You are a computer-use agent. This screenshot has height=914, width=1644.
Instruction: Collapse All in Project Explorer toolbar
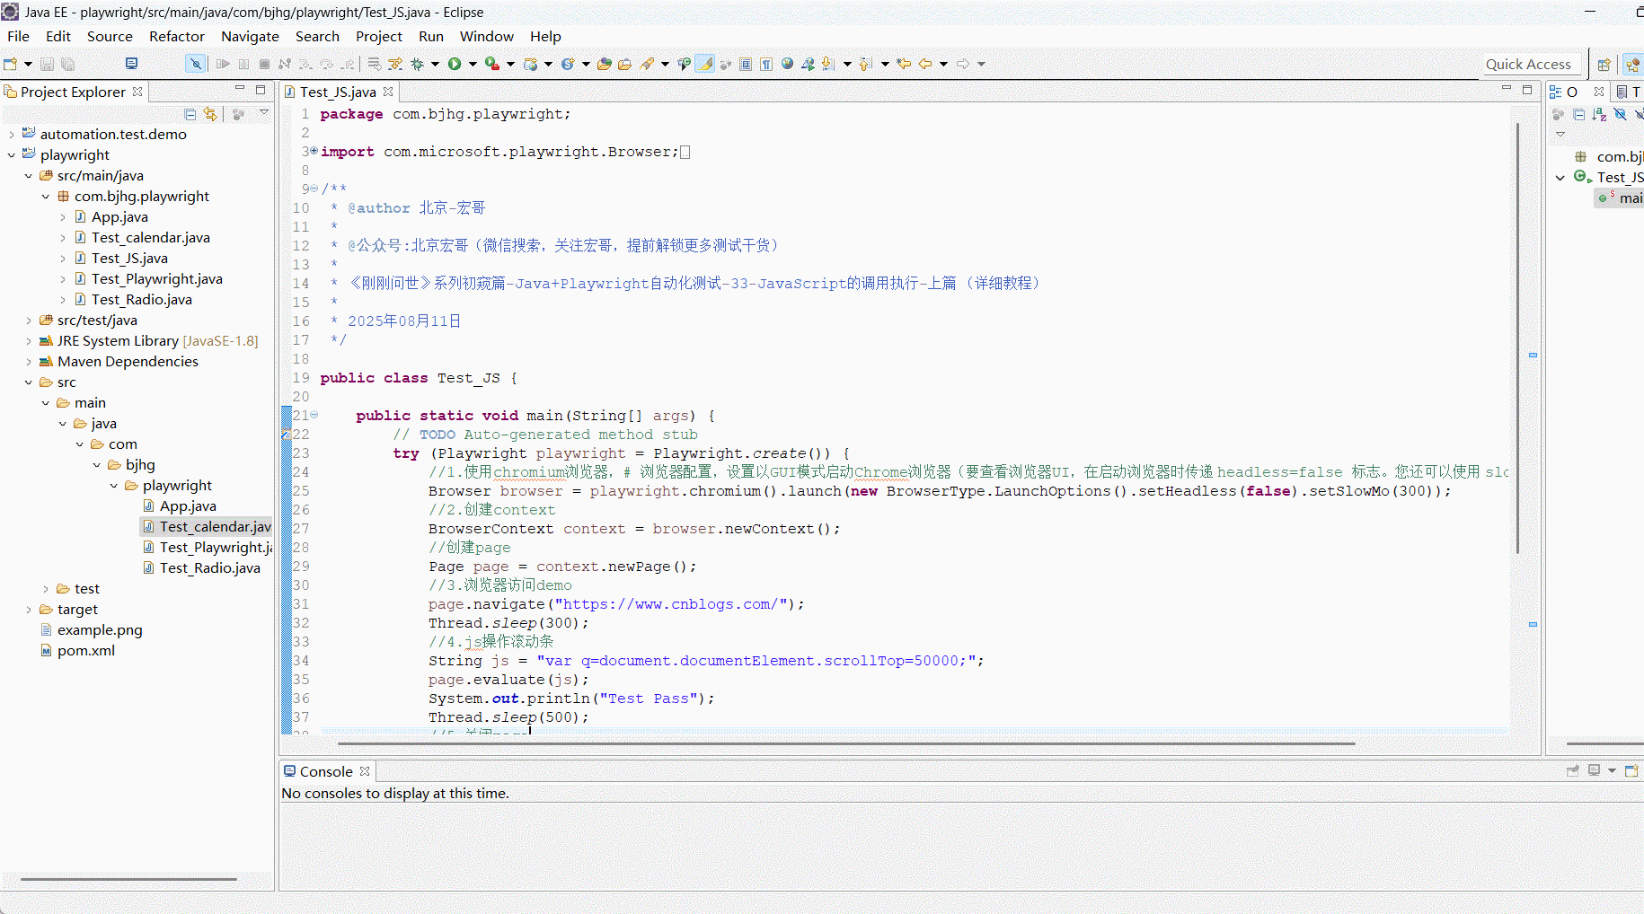point(190,114)
